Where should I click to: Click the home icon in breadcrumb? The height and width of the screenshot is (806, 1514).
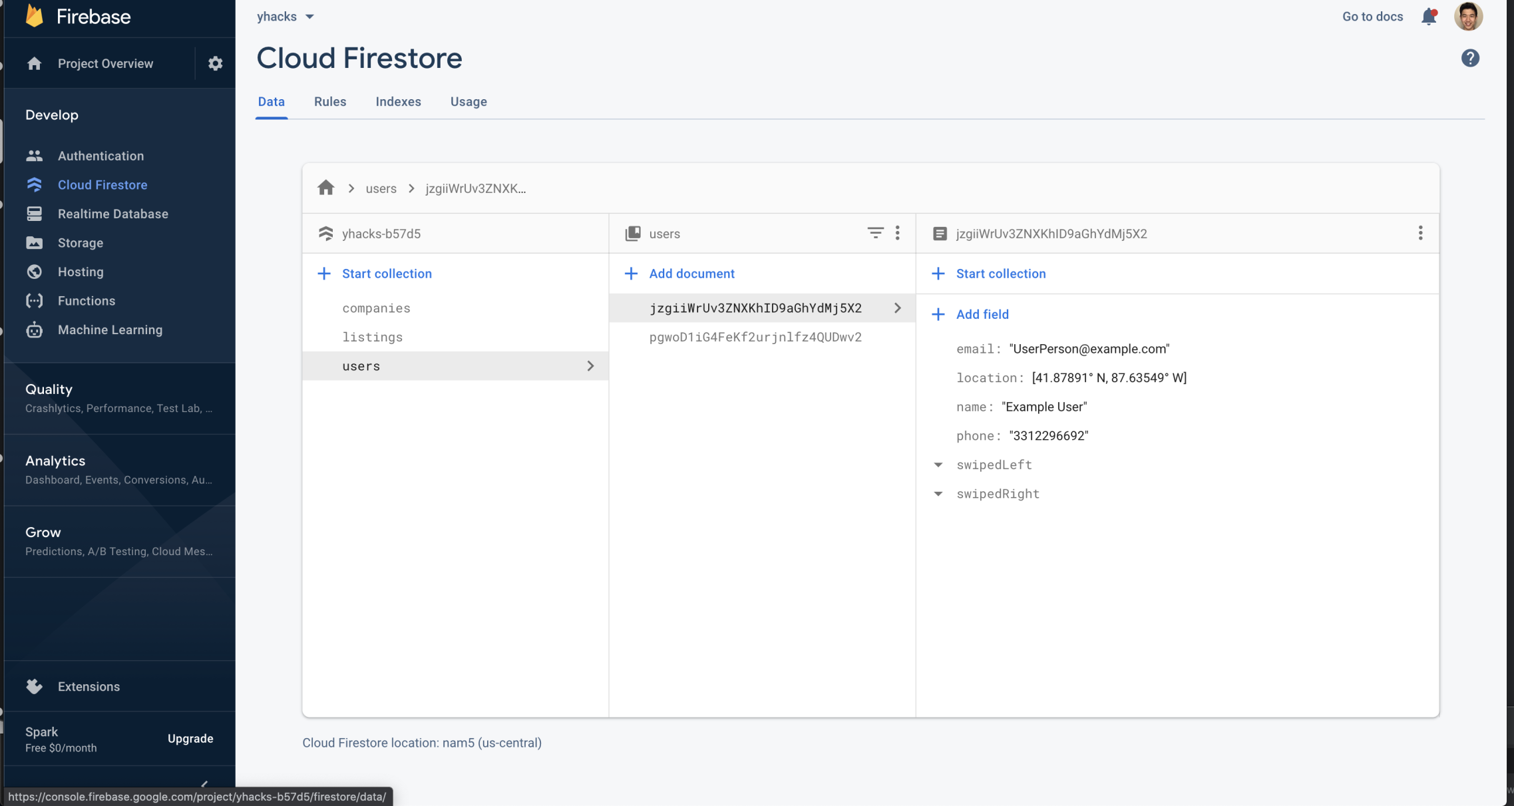(325, 188)
